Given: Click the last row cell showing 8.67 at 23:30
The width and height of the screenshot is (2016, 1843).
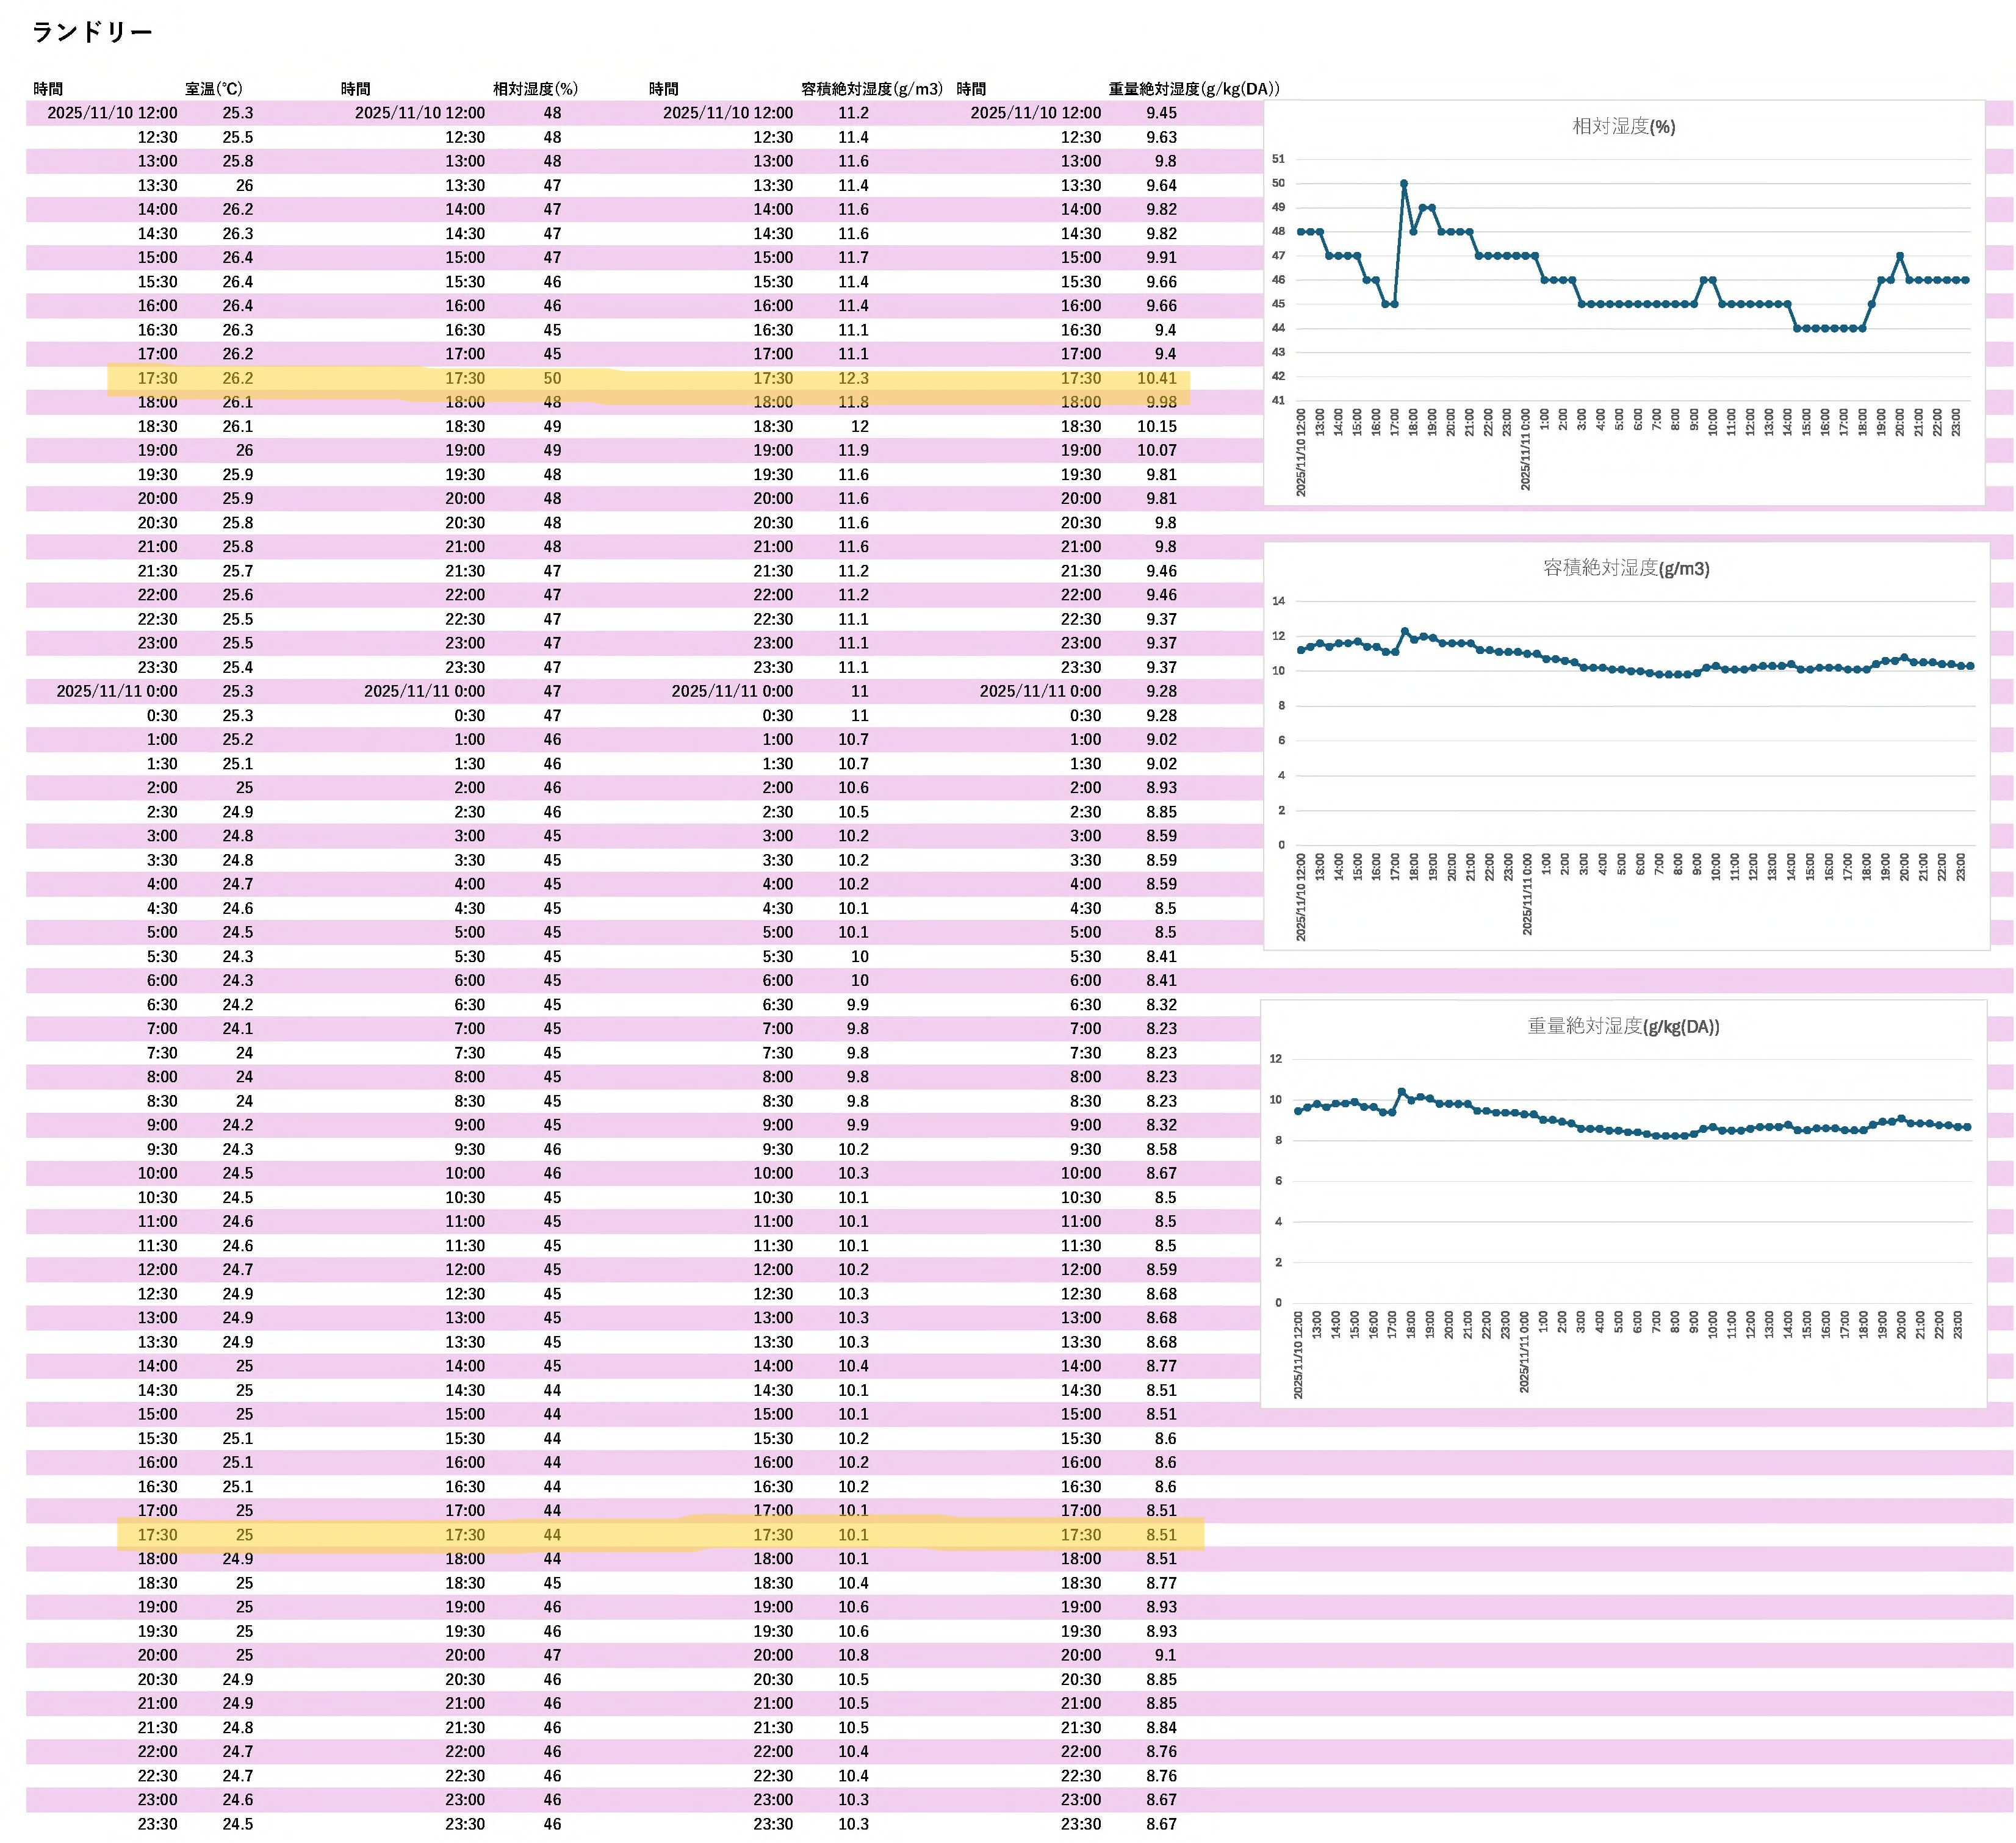Looking at the screenshot, I should coord(1161,1824).
